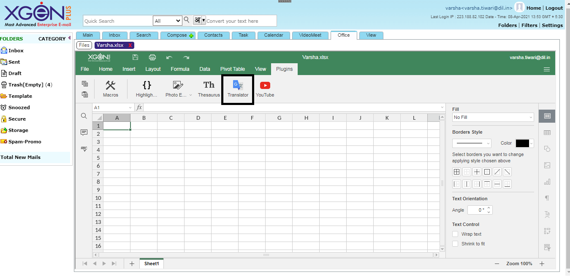This screenshot has width=570, height=277.
Task: Select the Sheet1 tab
Action: 152,264
